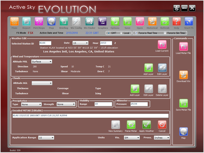Open Altitude MSL Surface dropdown

click(x=42, y=62)
